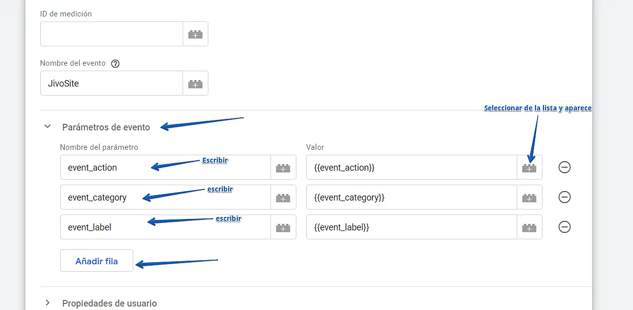This screenshot has height=310, width=633.
Task: Click variable picker icon beside JivoSite event name
Action: point(195,84)
